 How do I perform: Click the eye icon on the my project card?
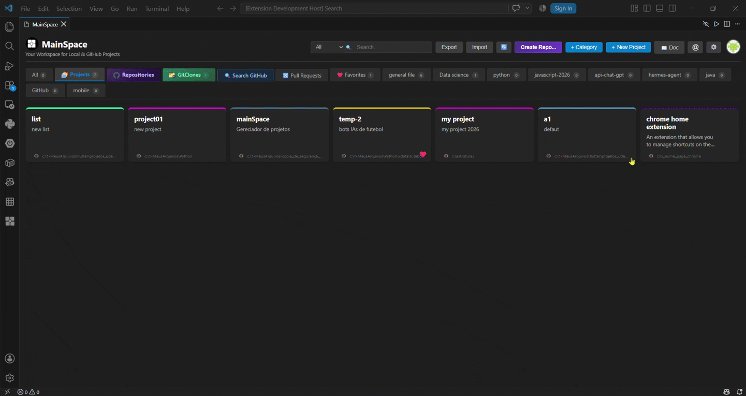pos(446,156)
